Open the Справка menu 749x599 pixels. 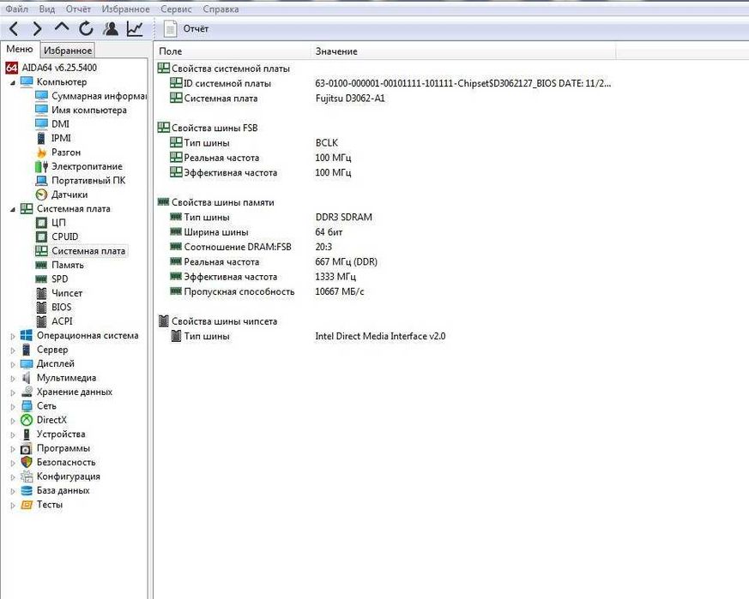(x=220, y=9)
